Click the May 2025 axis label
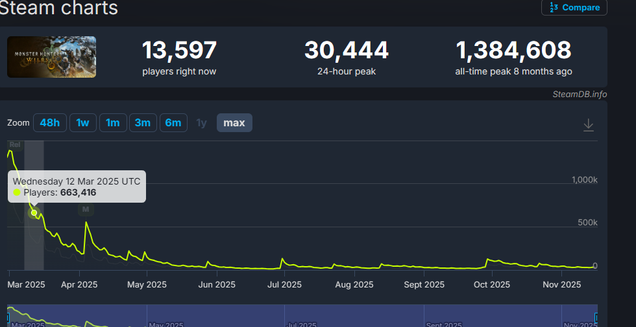The height and width of the screenshot is (327, 636). pos(147,284)
